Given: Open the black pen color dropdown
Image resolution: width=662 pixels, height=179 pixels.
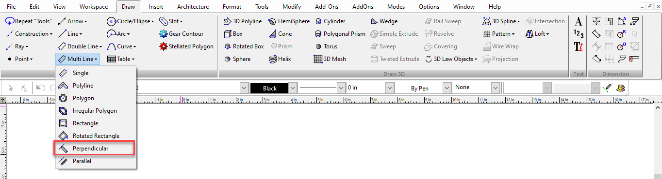Looking at the screenshot, I should (292, 89).
